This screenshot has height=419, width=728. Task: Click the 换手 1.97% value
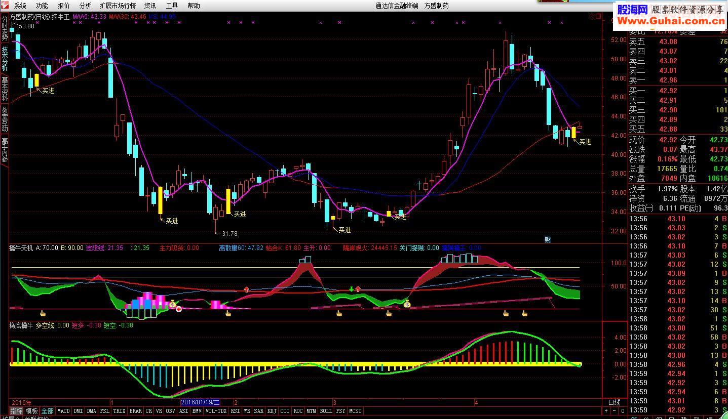coord(668,189)
